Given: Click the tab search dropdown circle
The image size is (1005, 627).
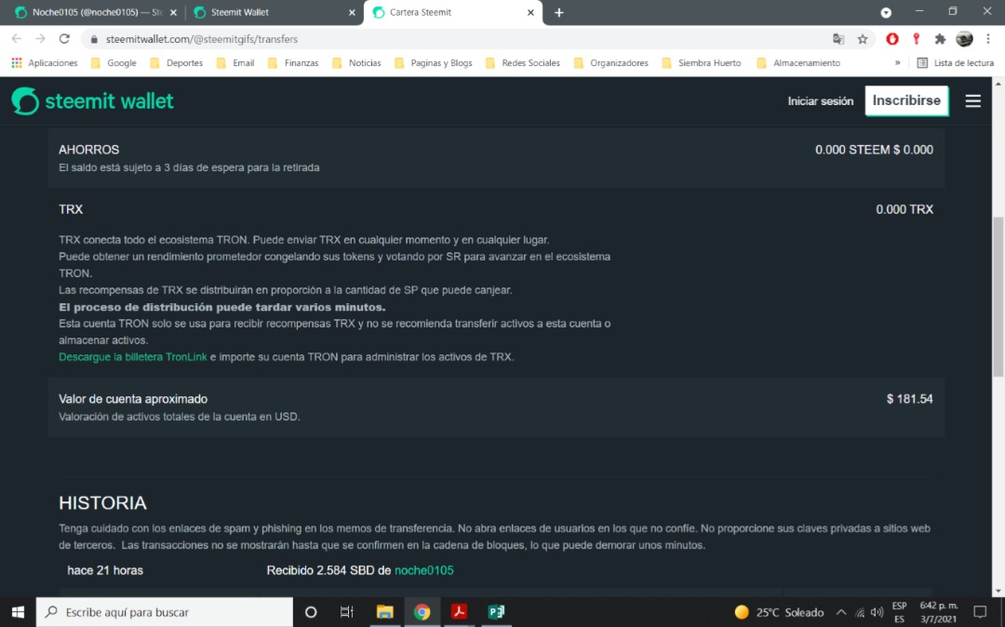Looking at the screenshot, I should point(886,12).
